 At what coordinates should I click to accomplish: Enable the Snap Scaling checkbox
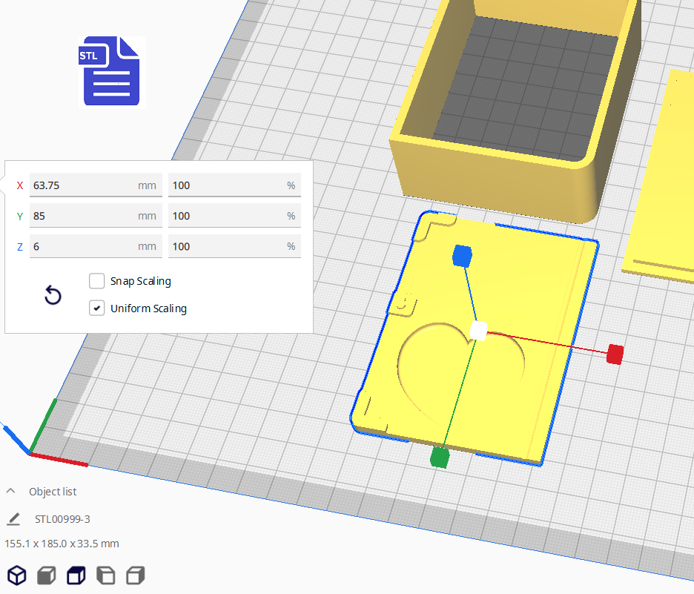point(96,281)
